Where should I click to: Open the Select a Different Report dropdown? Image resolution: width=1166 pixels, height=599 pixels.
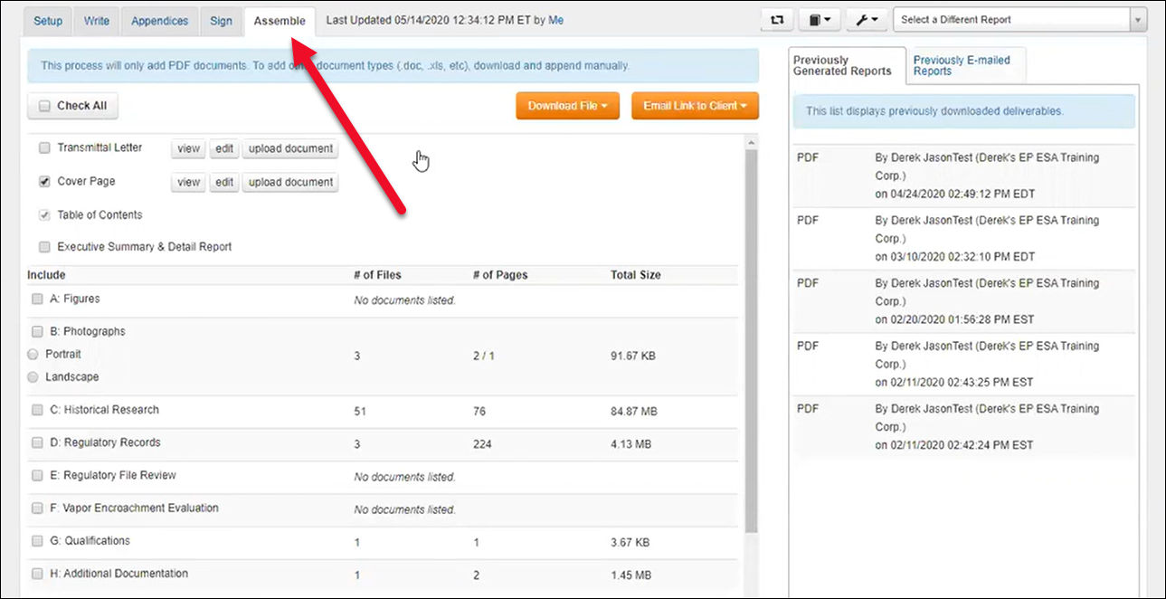(x=1019, y=20)
